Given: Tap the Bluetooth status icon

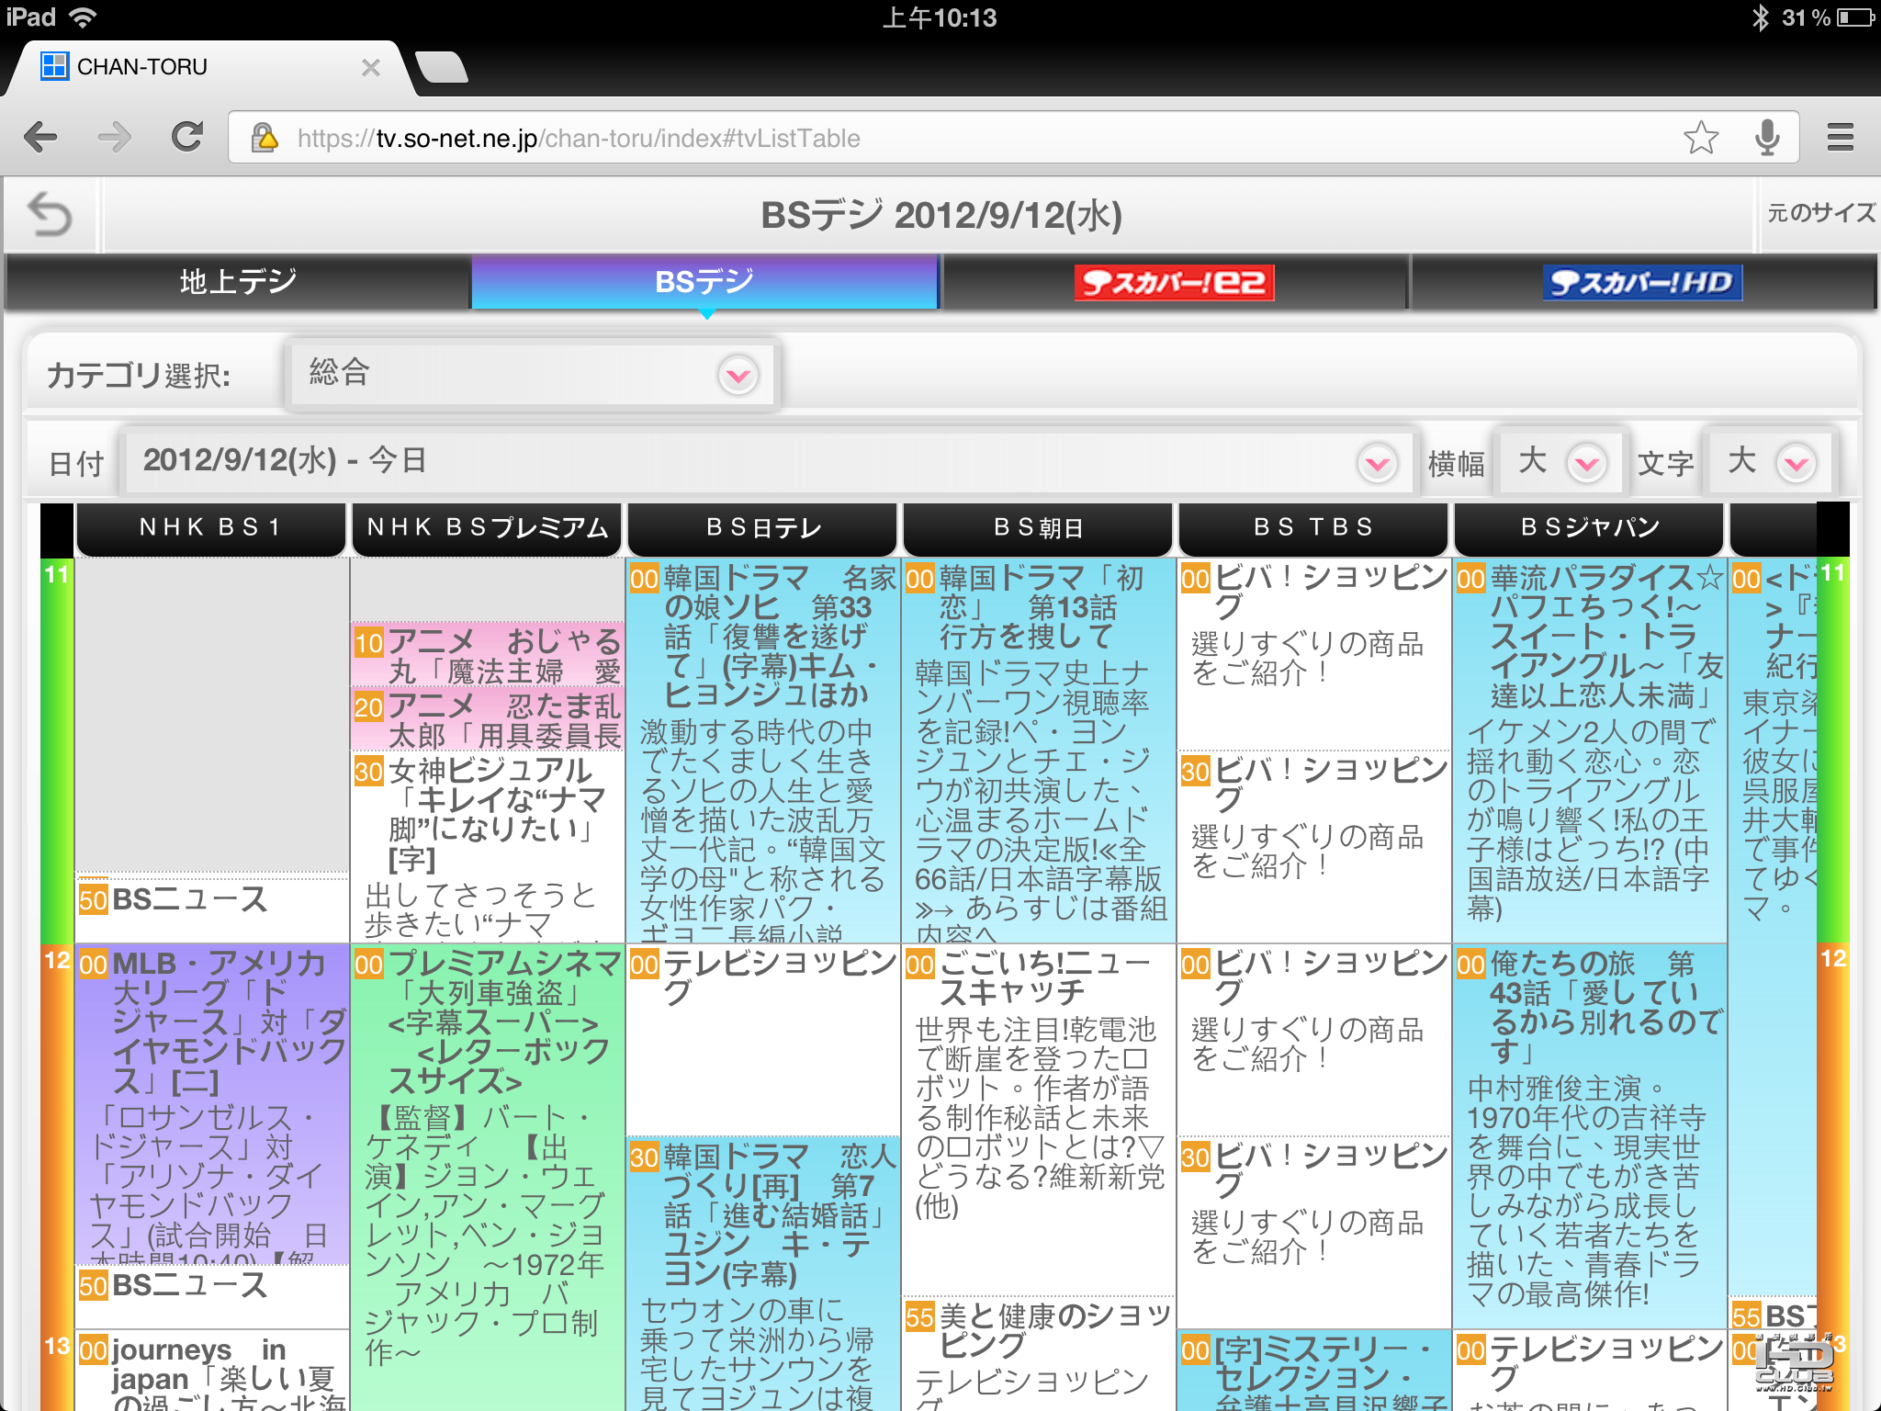Looking at the screenshot, I should tap(1759, 17).
